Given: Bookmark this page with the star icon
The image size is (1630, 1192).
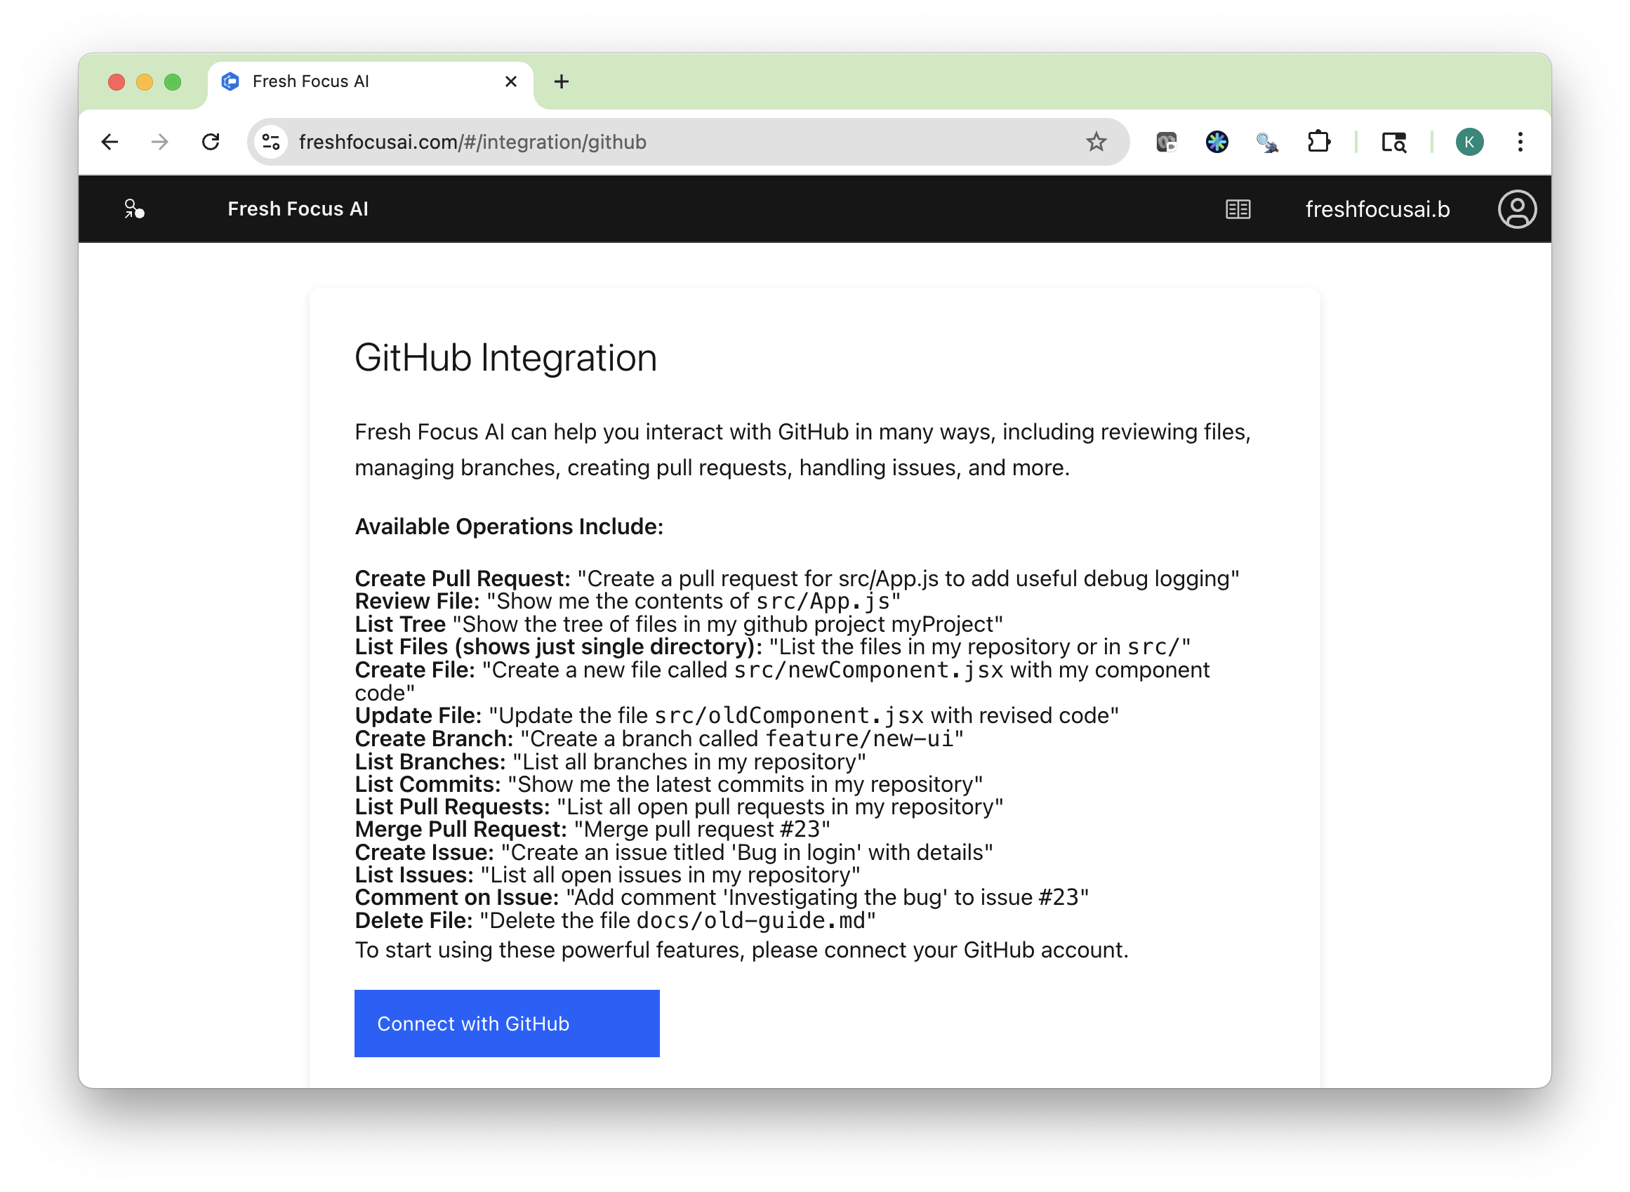Looking at the screenshot, I should point(1095,141).
